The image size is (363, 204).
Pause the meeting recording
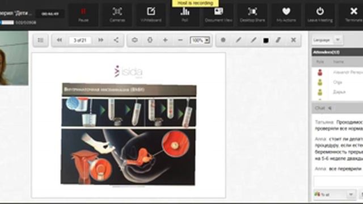(83, 15)
